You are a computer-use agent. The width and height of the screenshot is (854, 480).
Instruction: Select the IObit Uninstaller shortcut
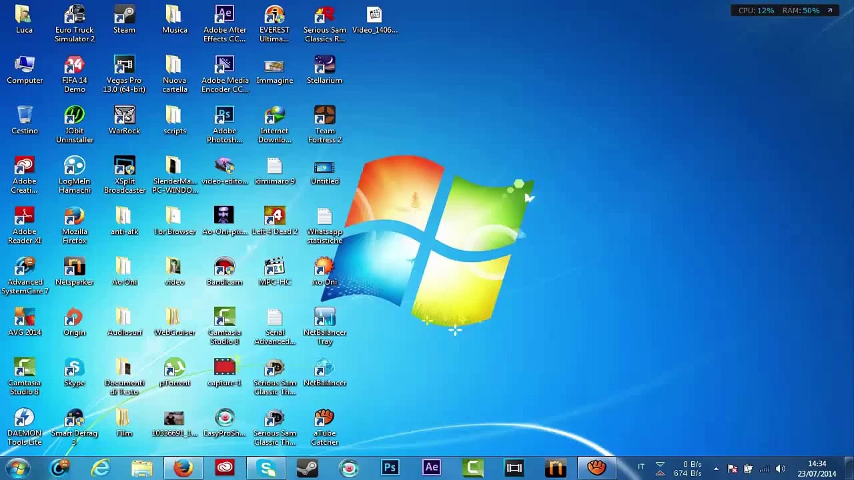click(x=74, y=125)
